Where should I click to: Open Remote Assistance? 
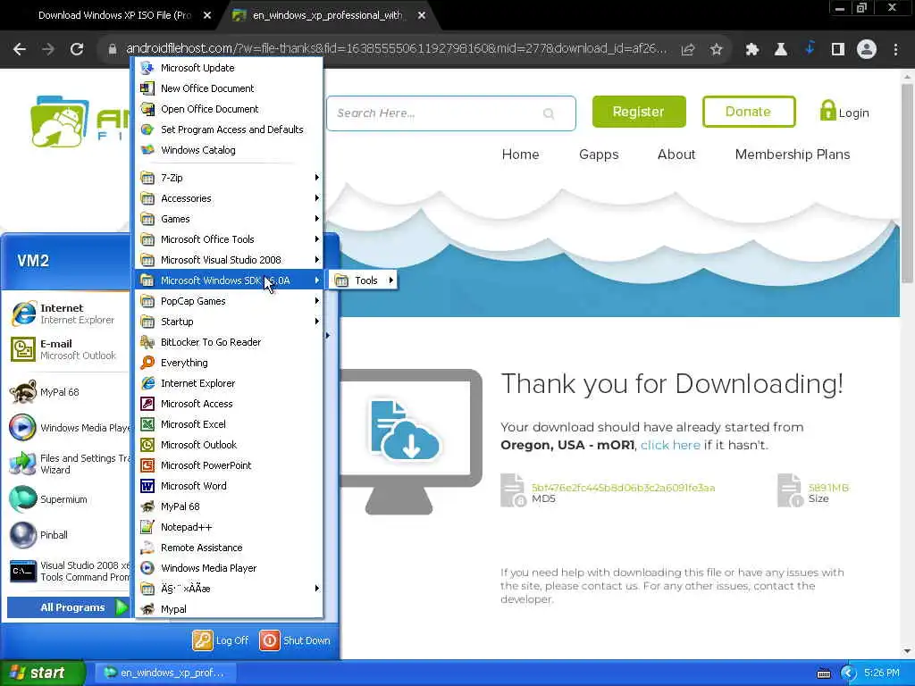pyautogui.click(x=229, y=548)
